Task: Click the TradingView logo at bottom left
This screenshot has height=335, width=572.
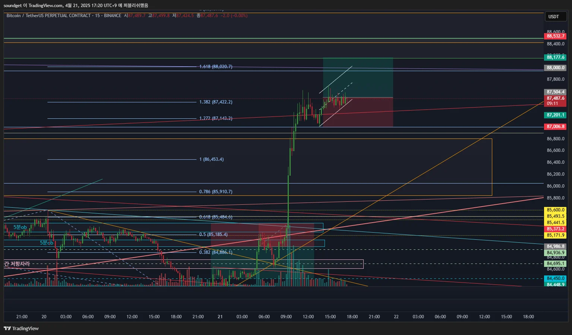Action: tap(21, 328)
